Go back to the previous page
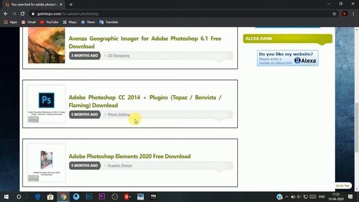 coord(6,13)
